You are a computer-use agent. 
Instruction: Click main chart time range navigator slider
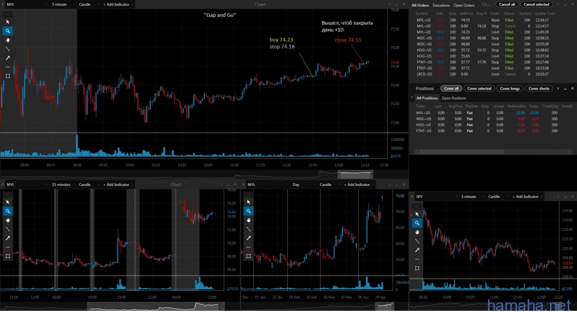click(355, 174)
